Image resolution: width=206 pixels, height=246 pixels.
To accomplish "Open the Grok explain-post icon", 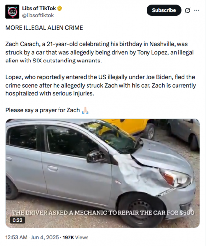I will [x=188, y=10].
